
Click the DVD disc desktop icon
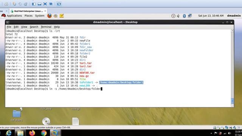46,121
